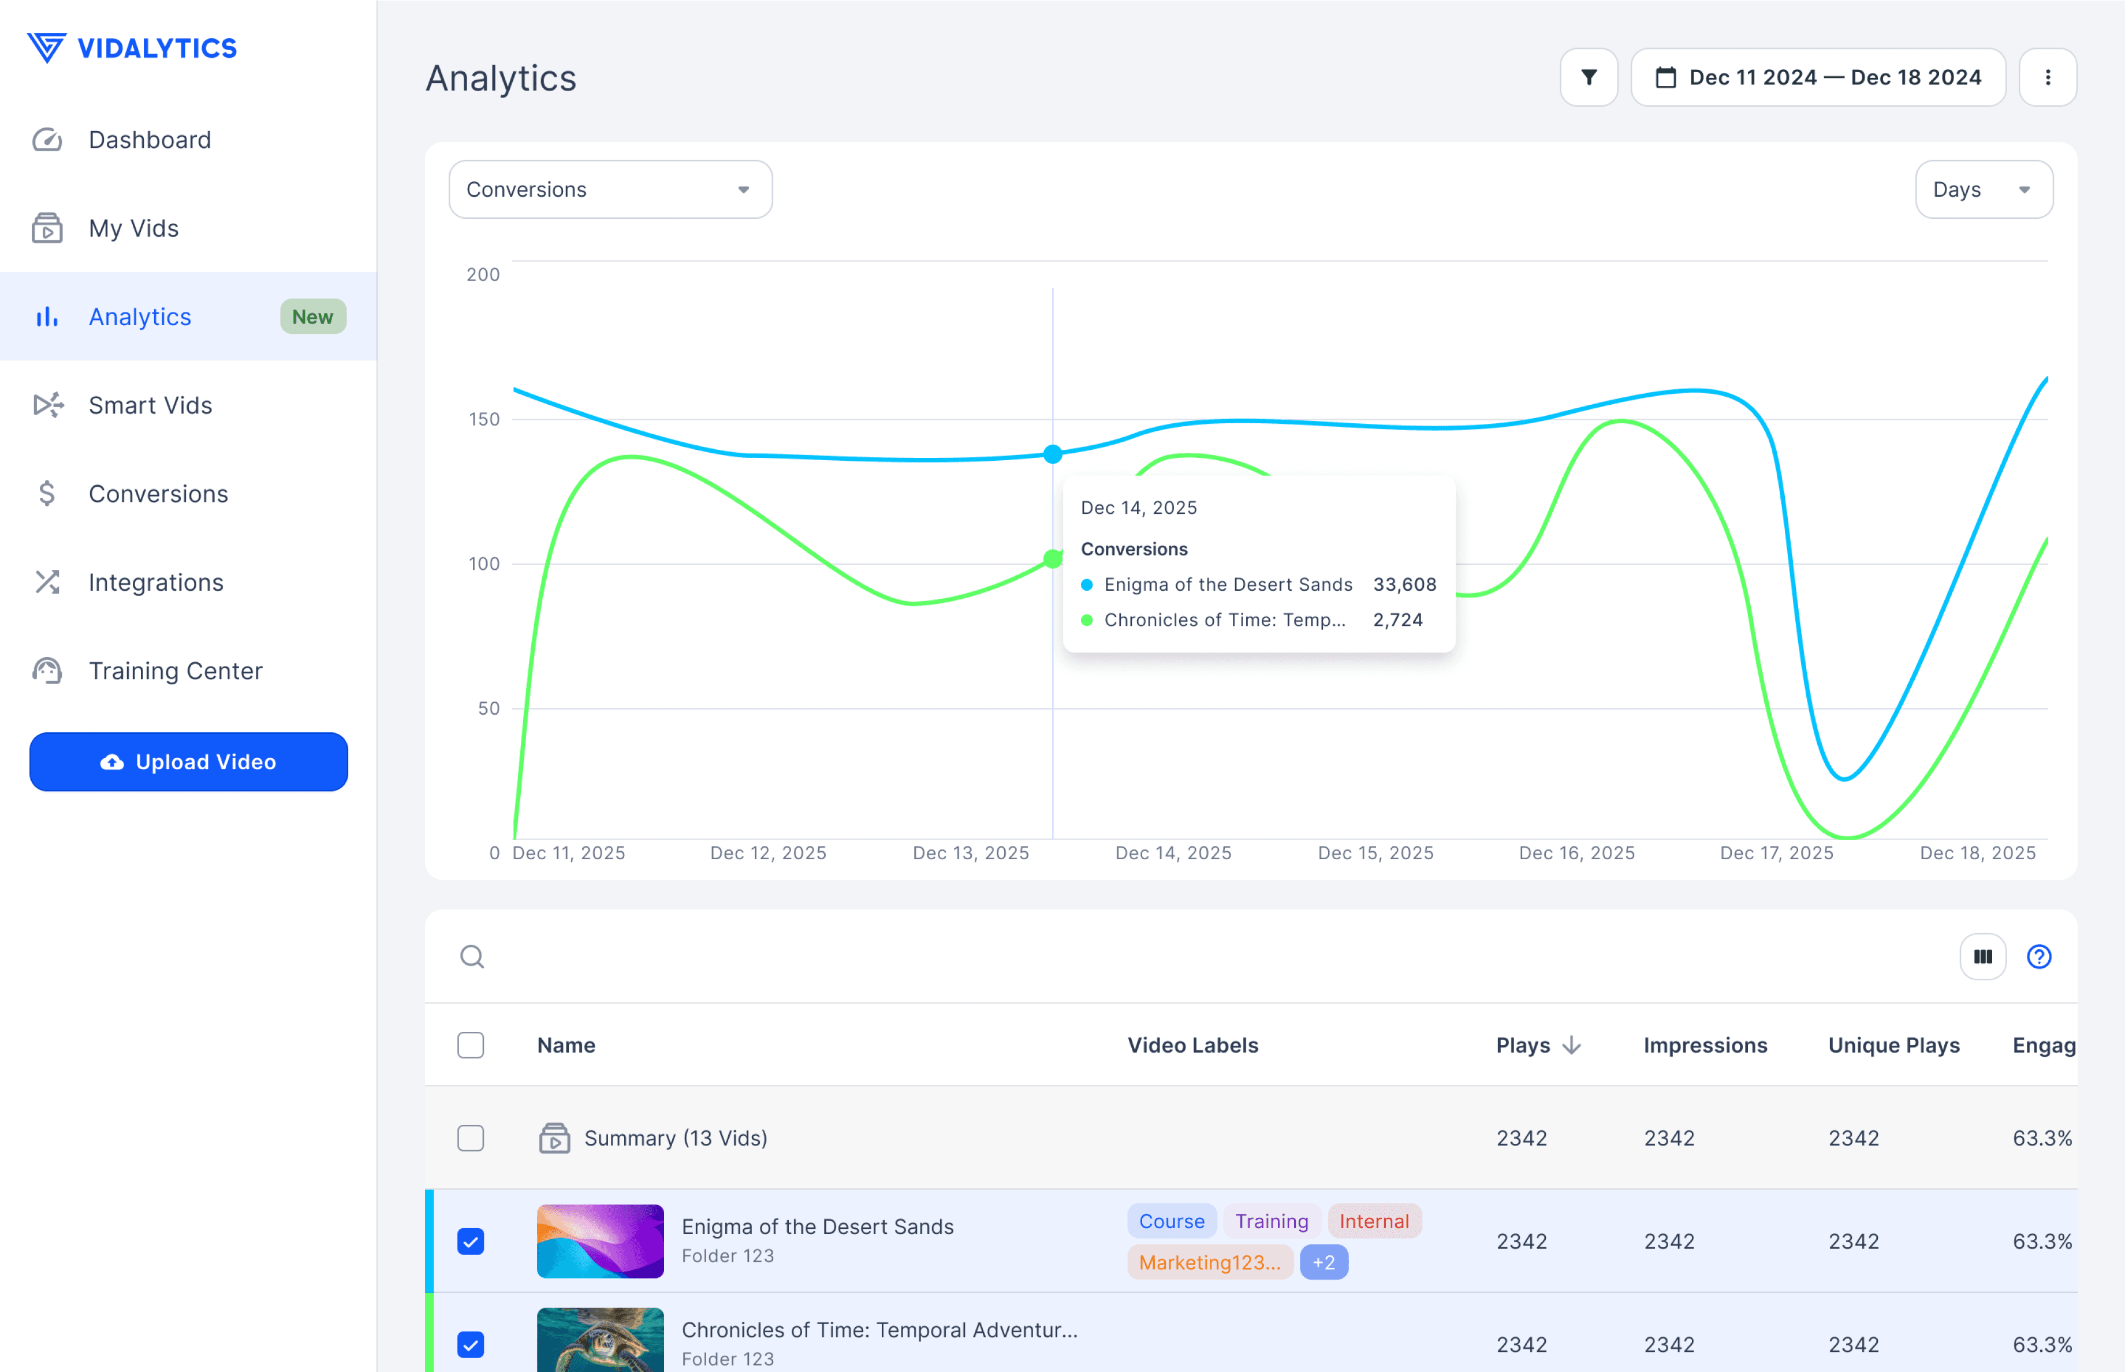Viewport: 2125px width, 1372px height.
Task: Check the Summary (13 Vids) checkbox
Action: click(x=471, y=1138)
